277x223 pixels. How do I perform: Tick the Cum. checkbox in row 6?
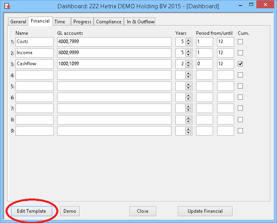pos(240,97)
